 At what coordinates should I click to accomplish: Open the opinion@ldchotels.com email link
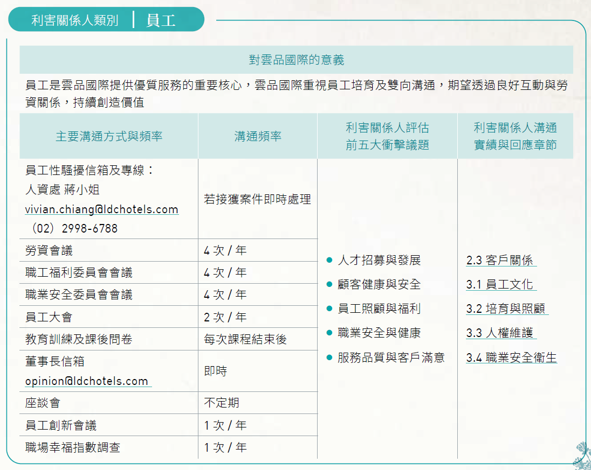[87, 381]
